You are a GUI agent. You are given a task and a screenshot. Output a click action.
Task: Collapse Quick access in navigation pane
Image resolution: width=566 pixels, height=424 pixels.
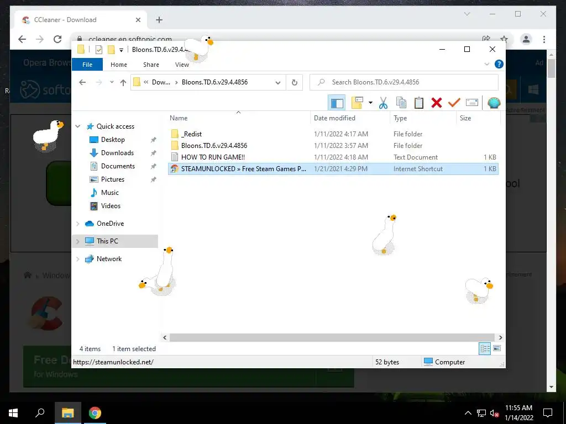coord(78,126)
